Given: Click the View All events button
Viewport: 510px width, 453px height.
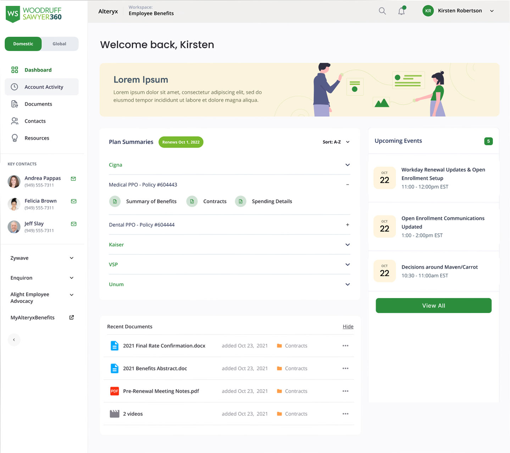Looking at the screenshot, I should point(433,305).
